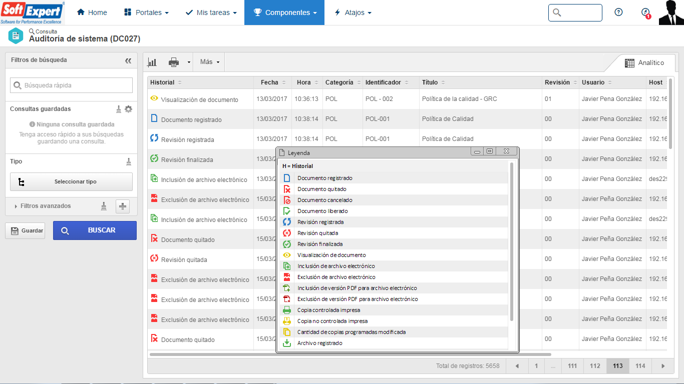Click the gear icon for saved queries
Screen dimensions: 684x384
[x=129, y=109]
